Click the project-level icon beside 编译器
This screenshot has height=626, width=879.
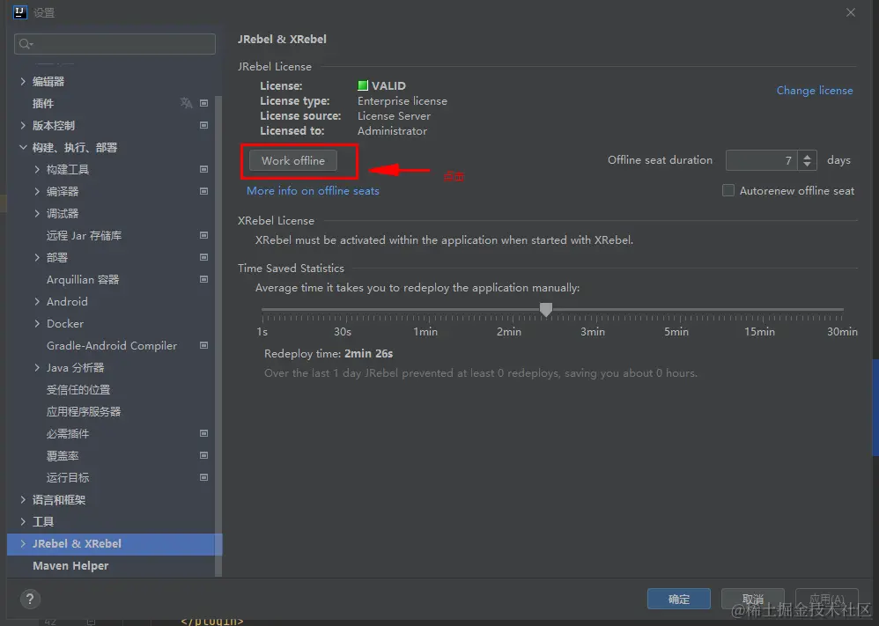coord(204,191)
